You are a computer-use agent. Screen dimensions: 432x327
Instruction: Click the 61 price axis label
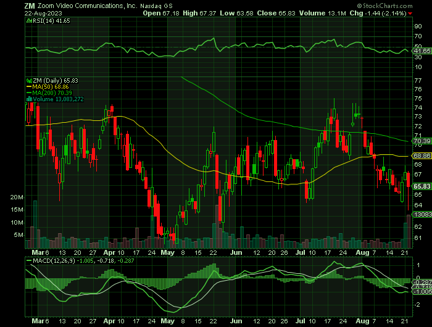click(418, 238)
